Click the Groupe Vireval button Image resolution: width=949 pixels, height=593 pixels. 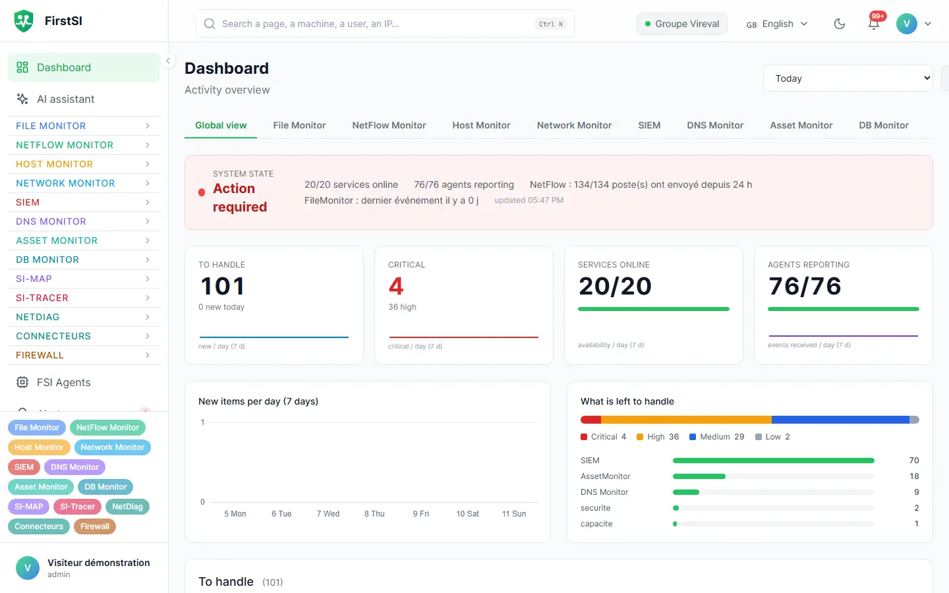(x=682, y=24)
